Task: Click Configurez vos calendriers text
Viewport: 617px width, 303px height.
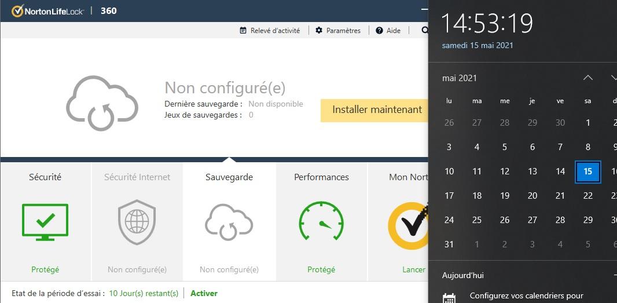Action: click(527, 296)
